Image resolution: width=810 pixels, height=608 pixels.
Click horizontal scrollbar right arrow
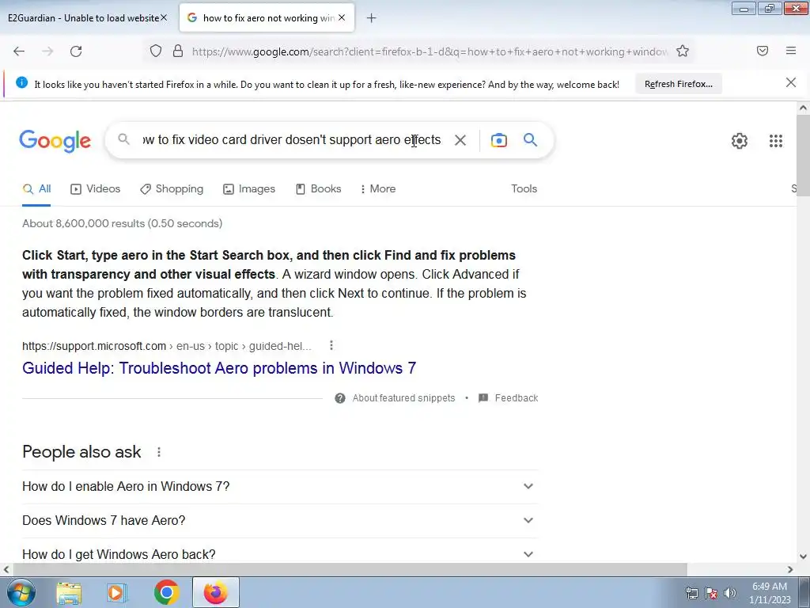790,570
